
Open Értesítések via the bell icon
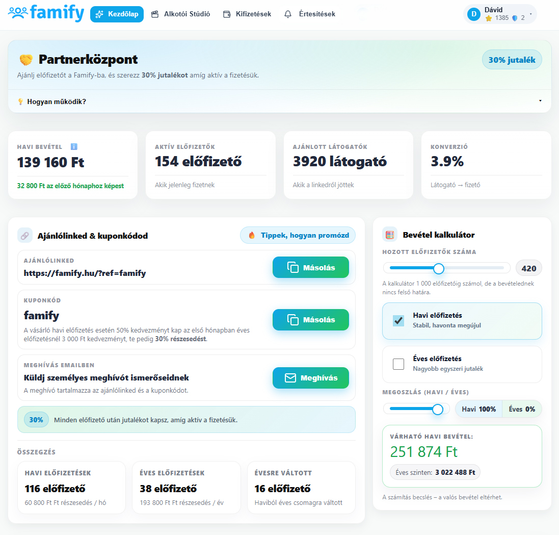click(x=287, y=14)
